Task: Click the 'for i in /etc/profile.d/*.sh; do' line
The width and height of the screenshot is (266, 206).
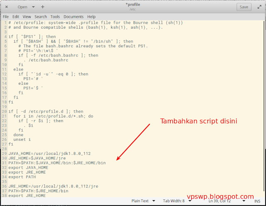Action: (53, 116)
